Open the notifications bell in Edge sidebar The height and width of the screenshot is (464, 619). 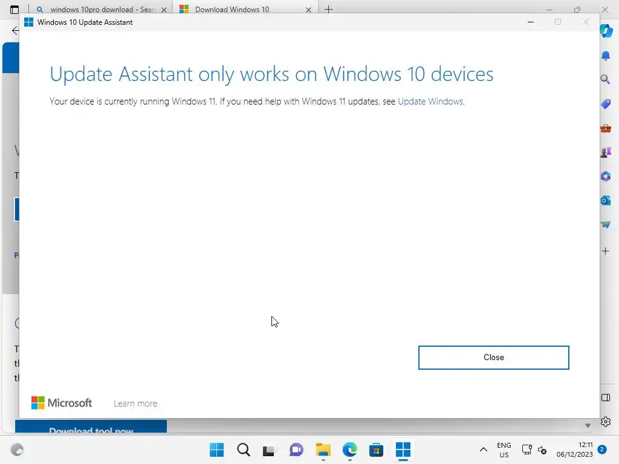tap(606, 55)
